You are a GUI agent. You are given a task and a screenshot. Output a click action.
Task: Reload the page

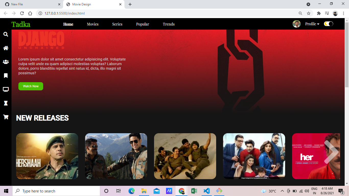22,13
